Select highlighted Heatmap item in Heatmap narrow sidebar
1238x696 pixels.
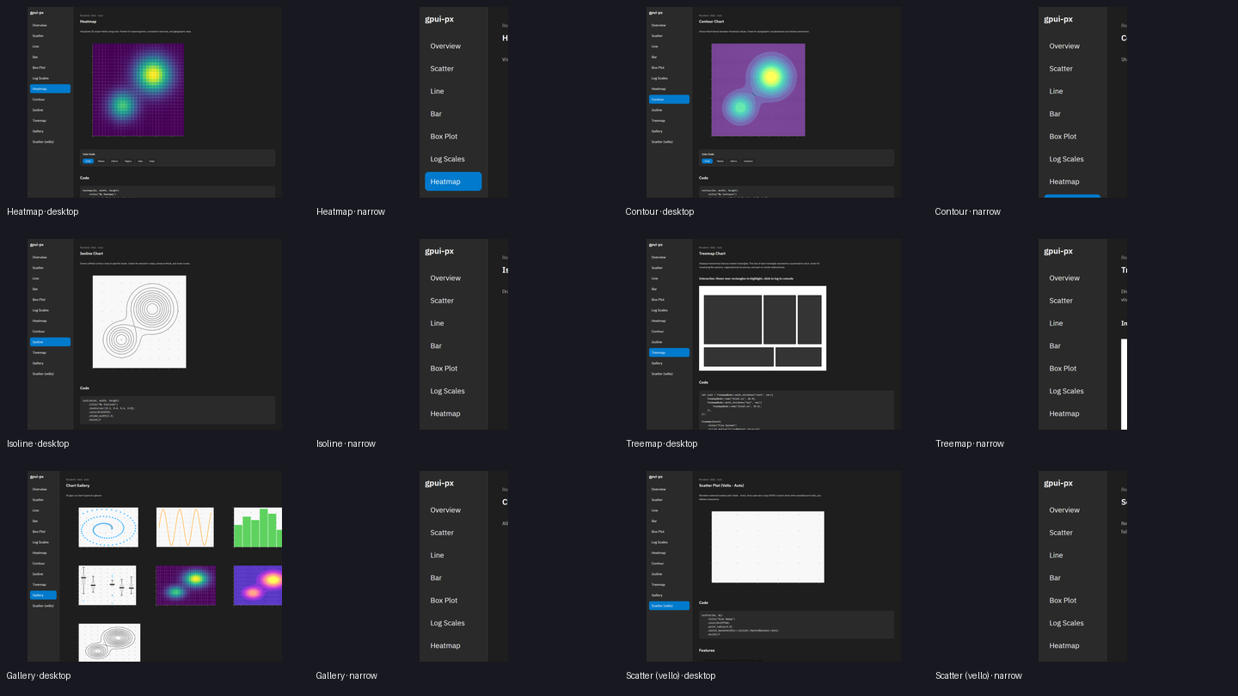point(453,181)
